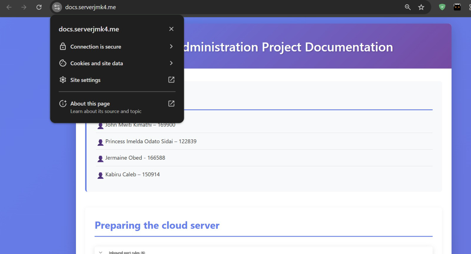Click Learn about its source and topic
The image size is (471, 254).
tap(106, 111)
